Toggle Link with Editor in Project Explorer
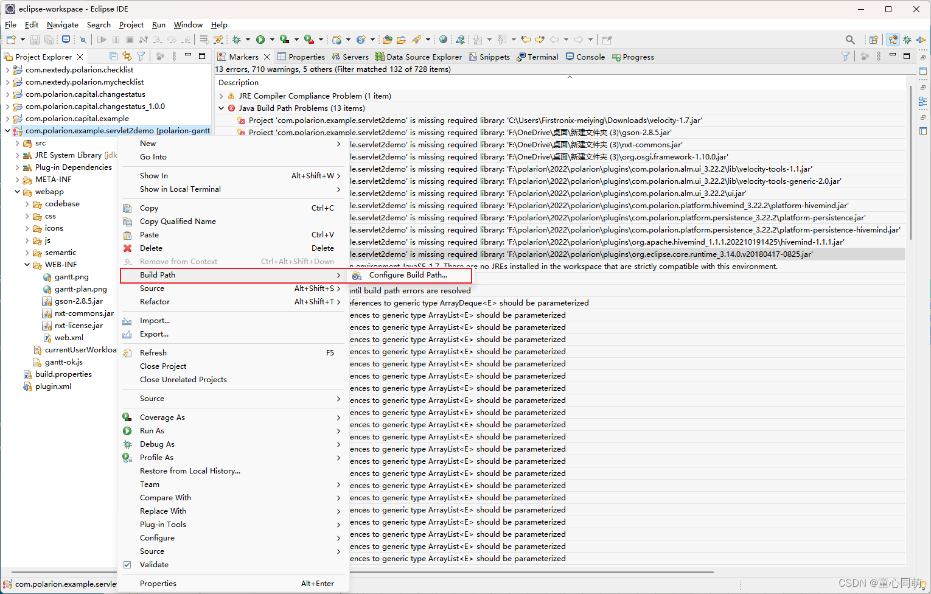 pyautogui.click(x=127, y=56)
